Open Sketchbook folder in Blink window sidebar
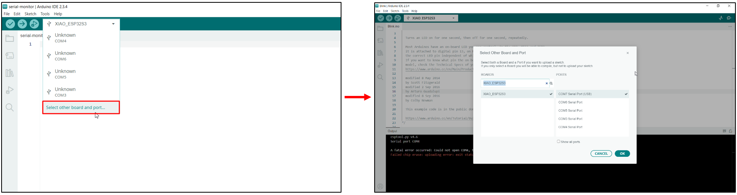The height and width of the screenshot is (195, 737). click(380, 28)
